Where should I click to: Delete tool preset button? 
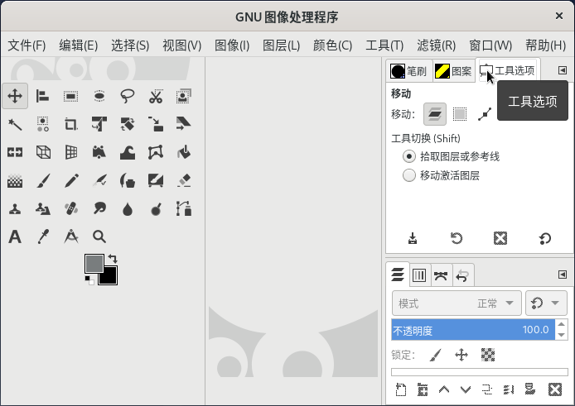pos(500,238)
